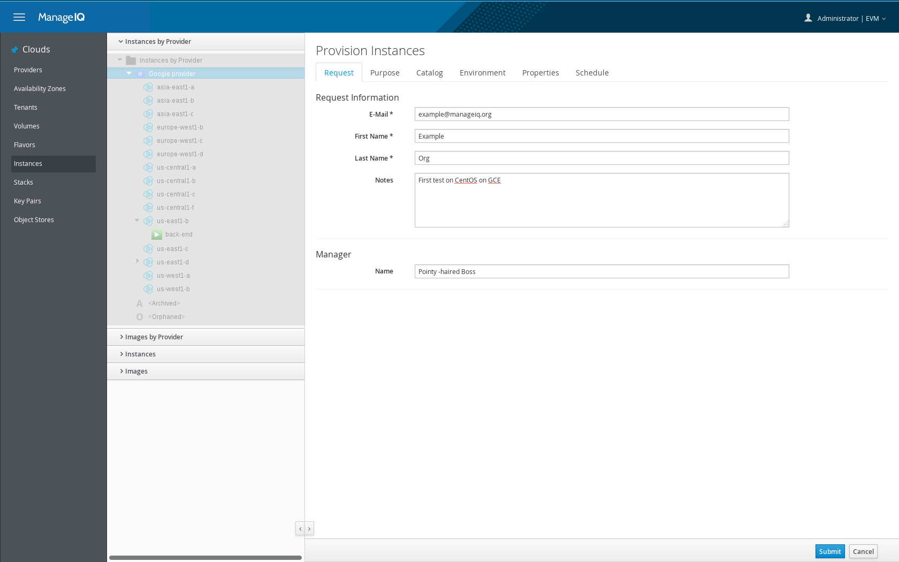Image resolution: width=899 pixels, height=562 pixels.
Task: Open Stacks in the sidebar
Action: [x=54, y=183]
